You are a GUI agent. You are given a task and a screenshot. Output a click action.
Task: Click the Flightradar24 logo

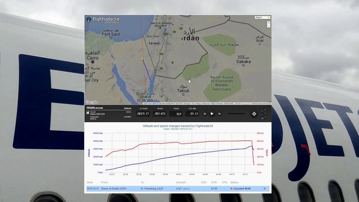coord(103,19)
